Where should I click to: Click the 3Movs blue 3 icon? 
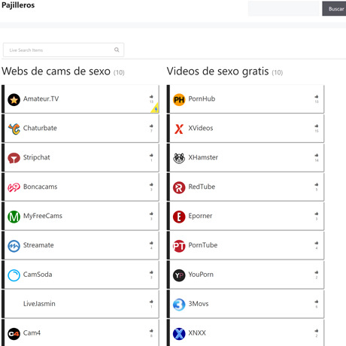pos(179,305)
